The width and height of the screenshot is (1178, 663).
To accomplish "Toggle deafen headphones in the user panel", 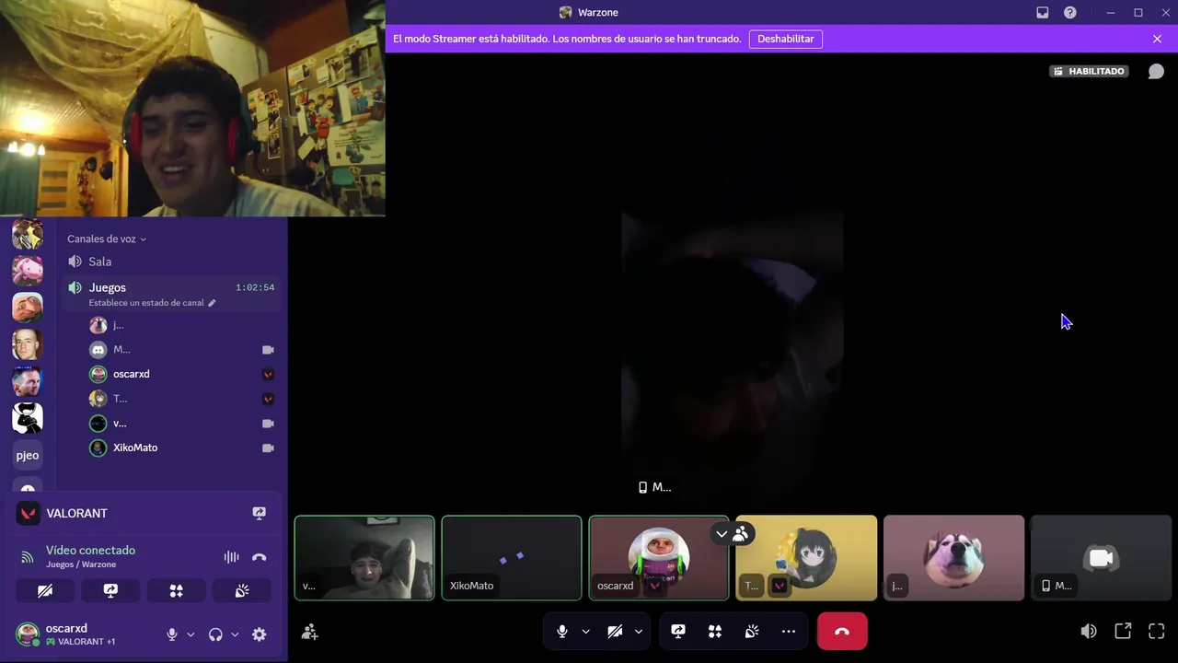I will [x=215, y=634].
